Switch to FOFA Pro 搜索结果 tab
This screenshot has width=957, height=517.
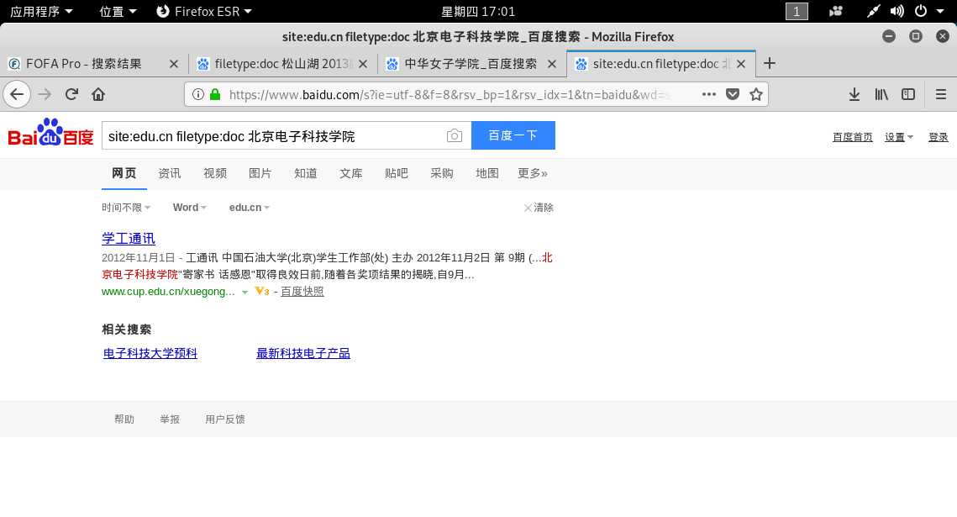point(83,64)
